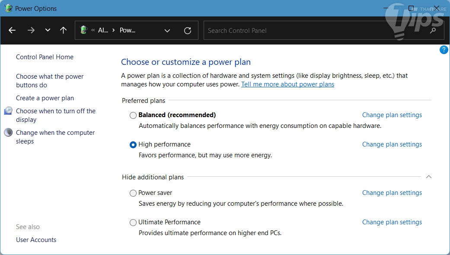Open Tell me more about power plans

point(287,84)
